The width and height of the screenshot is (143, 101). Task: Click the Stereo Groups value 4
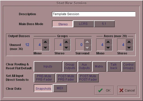tap(60, 45)
